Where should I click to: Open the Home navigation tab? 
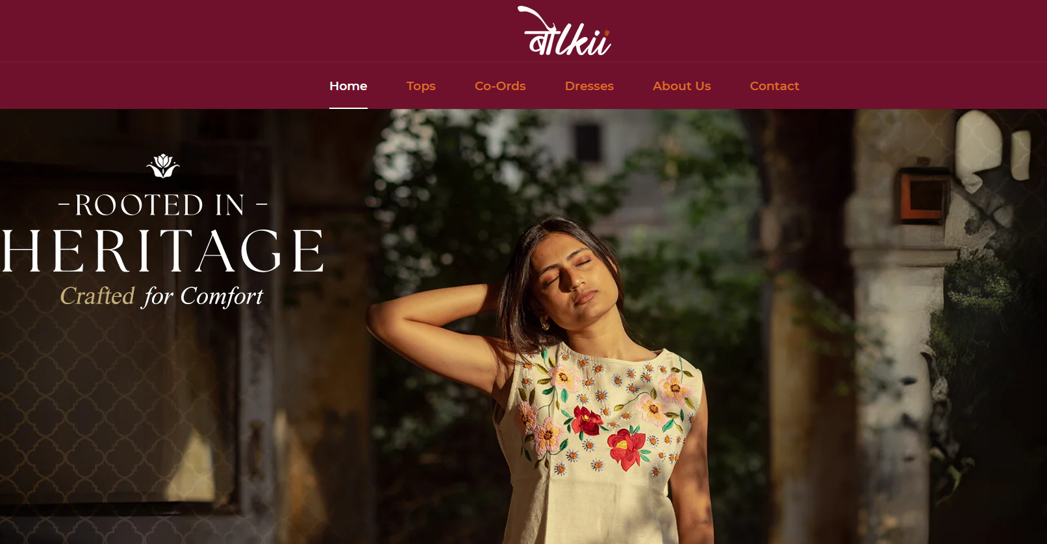click(348, 86)
